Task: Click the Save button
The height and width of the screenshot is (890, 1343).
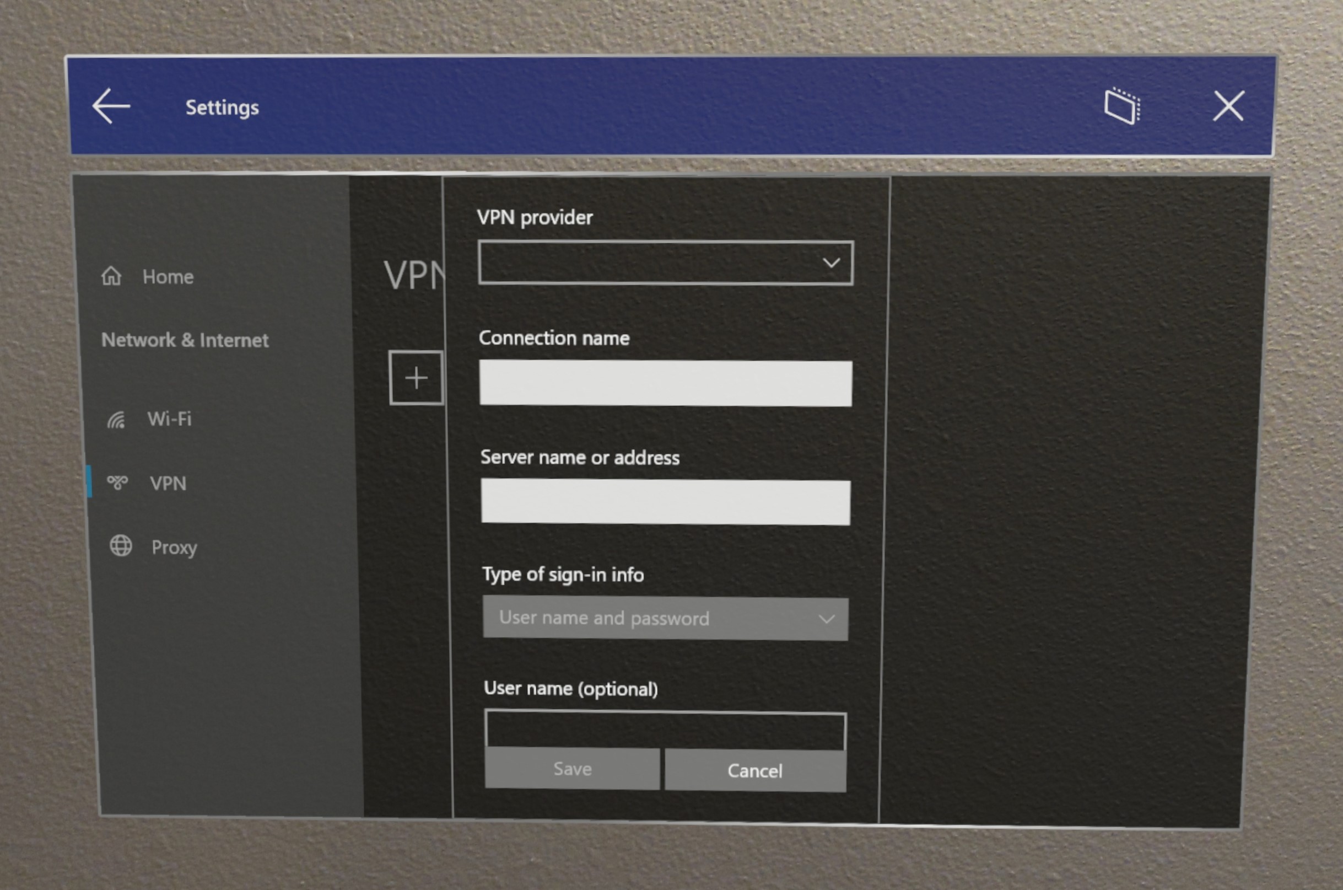Action: pyautogui.click(x=571, y=770)
